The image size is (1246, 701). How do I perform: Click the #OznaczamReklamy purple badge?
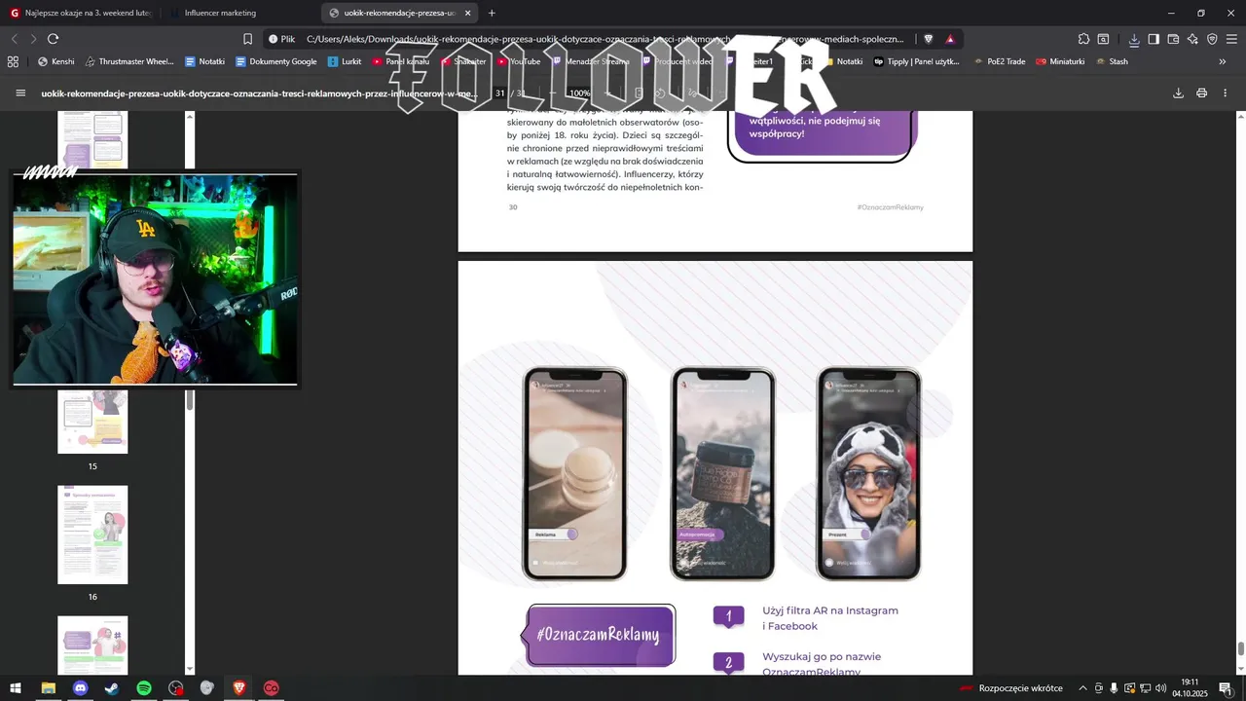pyautogui.click(x=601, y=635)
